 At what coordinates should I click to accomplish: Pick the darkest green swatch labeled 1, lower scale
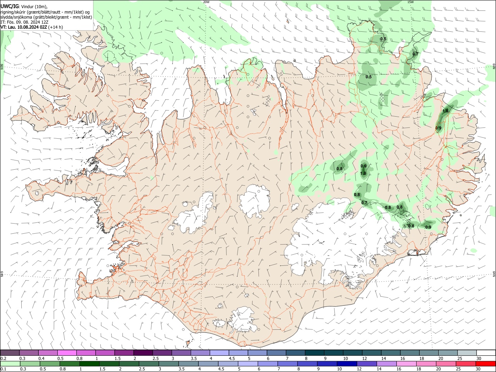point(89,364)
